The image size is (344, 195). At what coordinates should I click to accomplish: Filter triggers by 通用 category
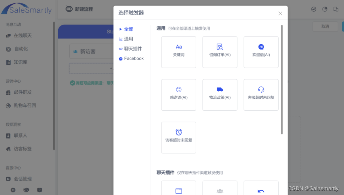(128, 39)
